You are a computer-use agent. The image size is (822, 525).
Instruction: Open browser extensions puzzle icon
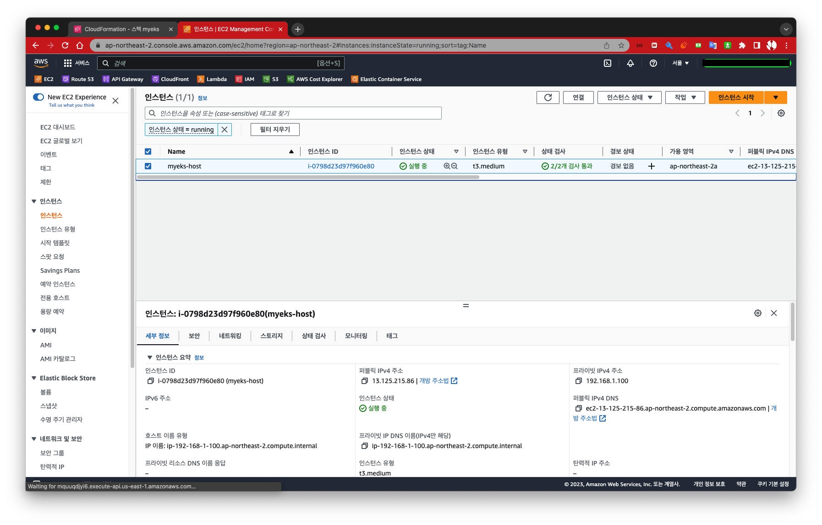click(742, 45)
